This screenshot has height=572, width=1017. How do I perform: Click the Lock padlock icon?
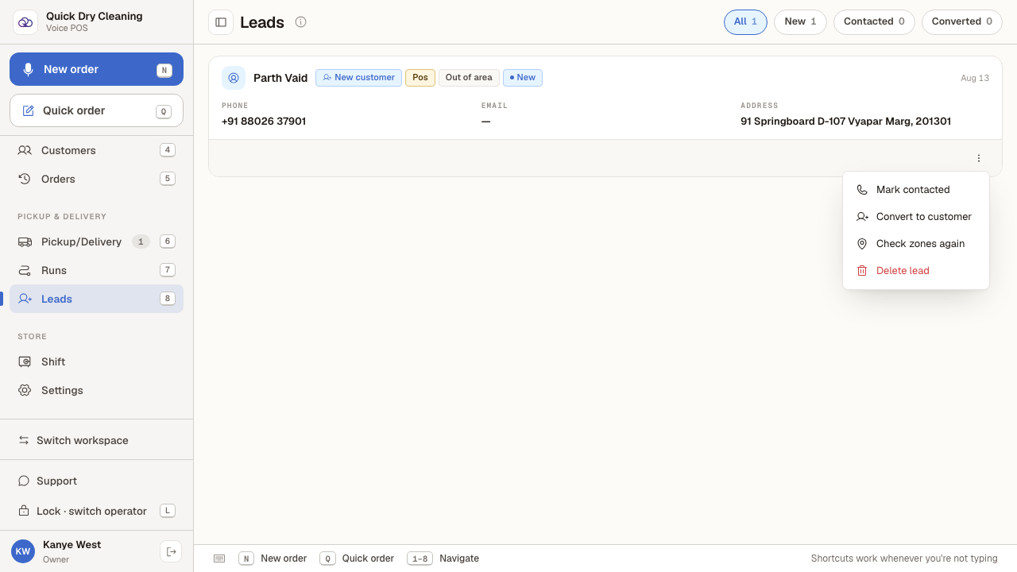[24, 511]
